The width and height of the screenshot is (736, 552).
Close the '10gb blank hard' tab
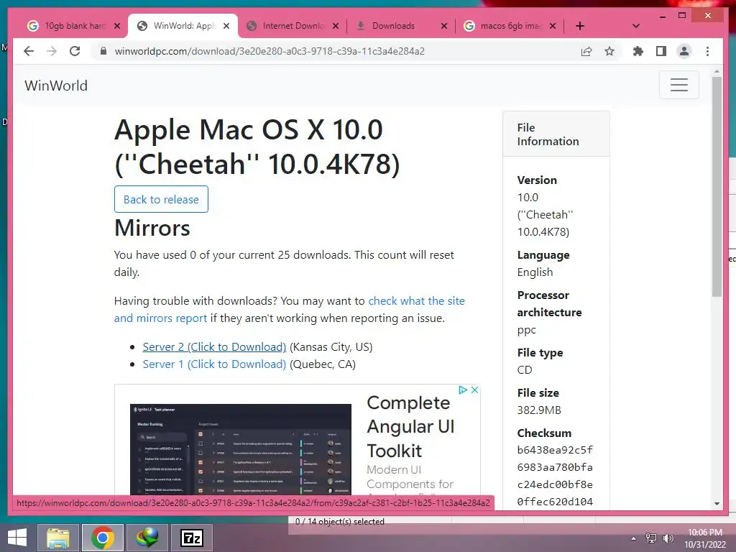(117, 26)
